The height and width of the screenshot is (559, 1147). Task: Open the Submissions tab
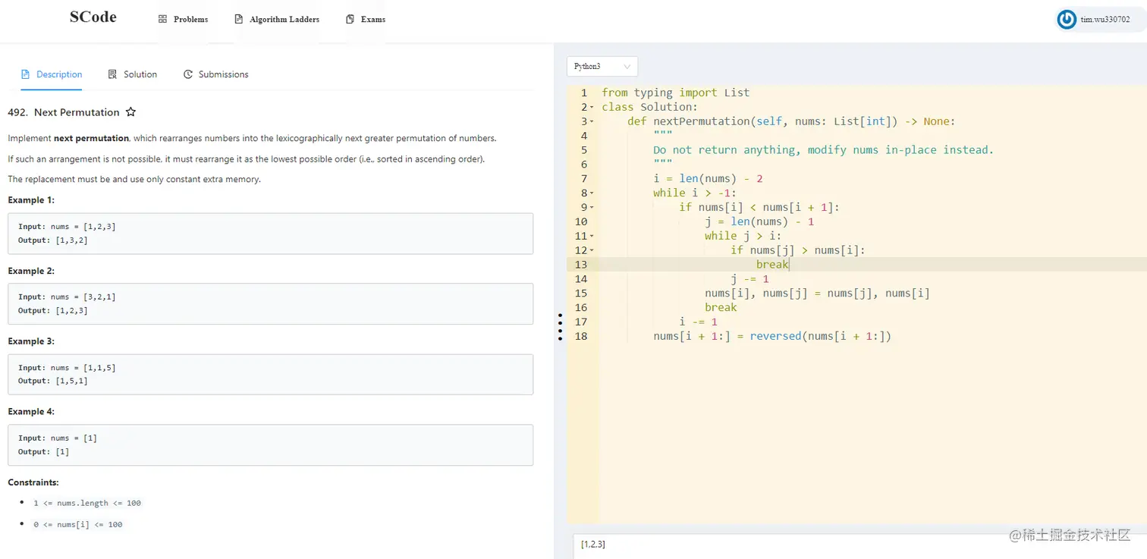click(x=223, y=74)
